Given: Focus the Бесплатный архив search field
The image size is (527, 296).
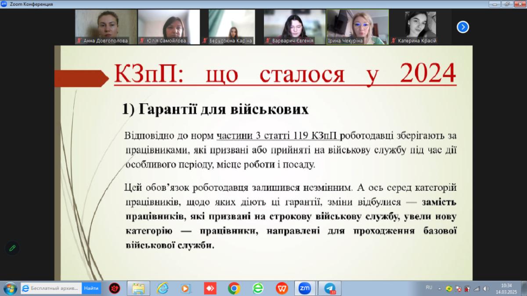Looking at the screenshot, I should tap(51, 289).
